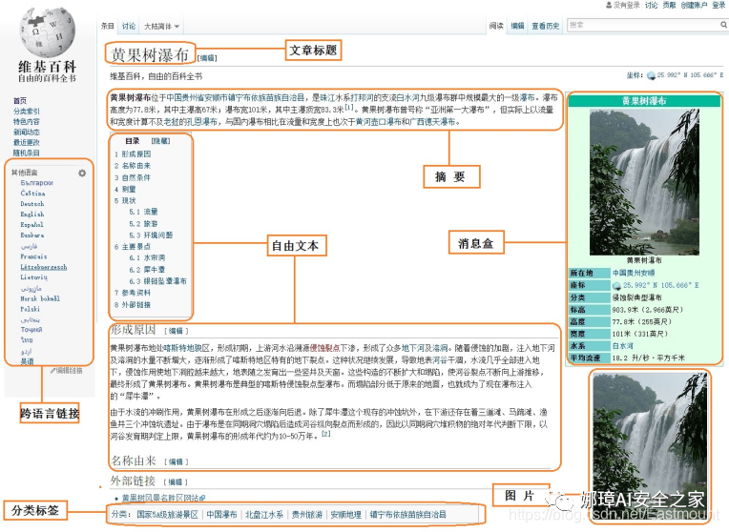Switch to the 条目 tab
Viewport: 729px width, 532px height.
click(108, 26)
